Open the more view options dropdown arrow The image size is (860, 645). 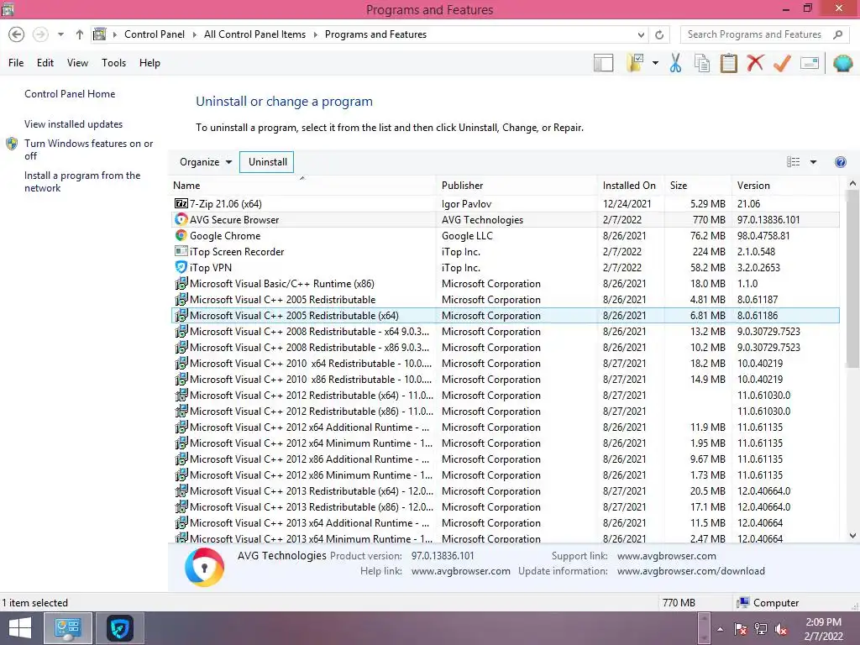[813, 162]
